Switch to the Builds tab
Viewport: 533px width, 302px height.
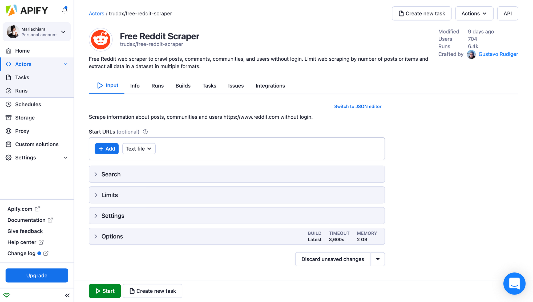[183, 86]
